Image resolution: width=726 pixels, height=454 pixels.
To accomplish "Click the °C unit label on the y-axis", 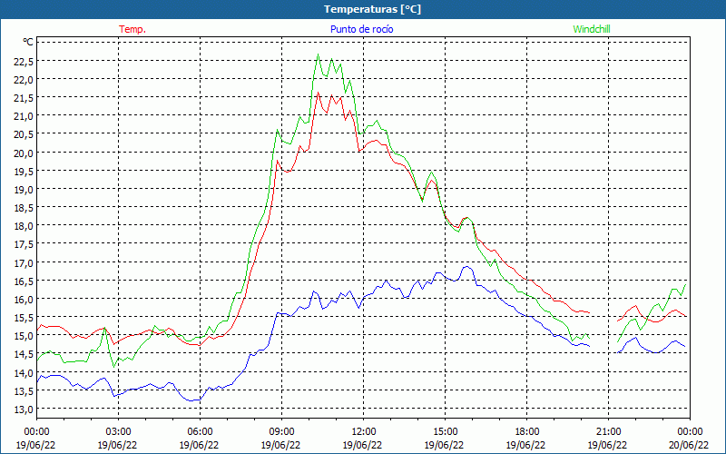I will point(28,42).
